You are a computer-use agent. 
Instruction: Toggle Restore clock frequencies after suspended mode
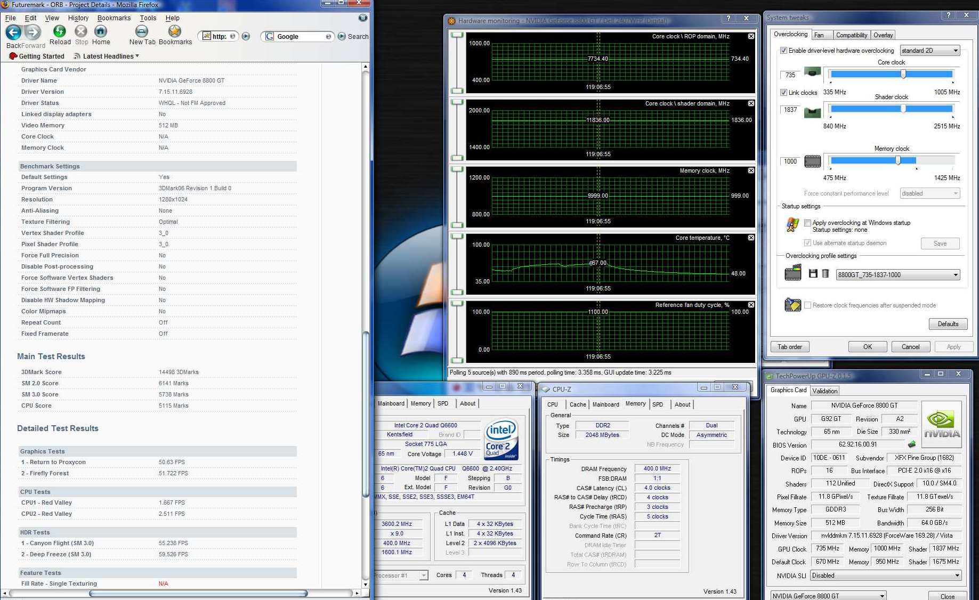point(807,305)
